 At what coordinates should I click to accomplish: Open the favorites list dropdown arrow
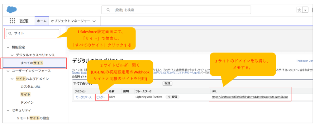tap(305, 10)
